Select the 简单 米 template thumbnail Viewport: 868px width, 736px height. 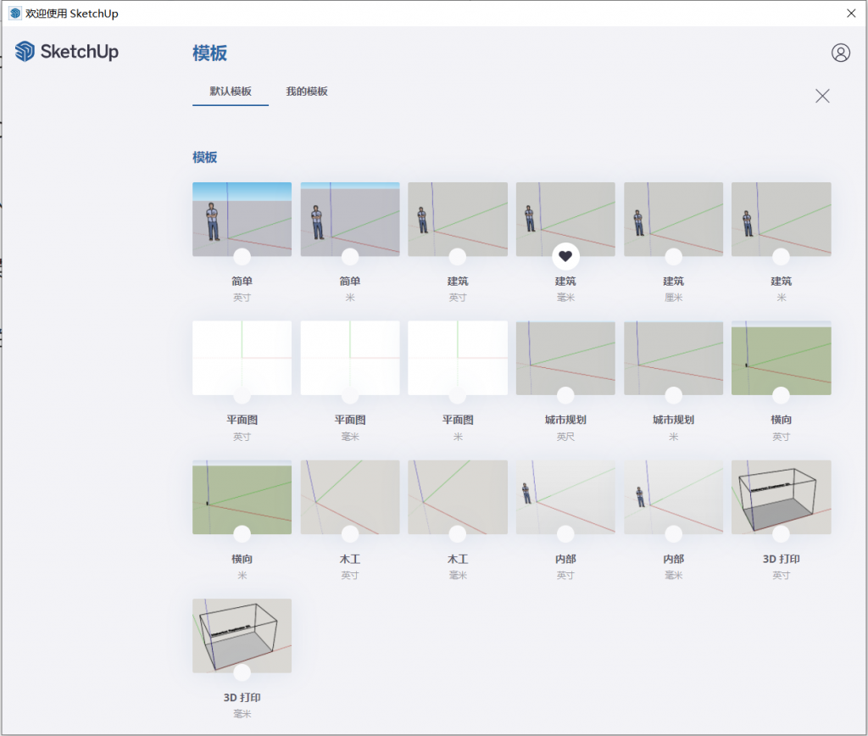coord(350,219)
